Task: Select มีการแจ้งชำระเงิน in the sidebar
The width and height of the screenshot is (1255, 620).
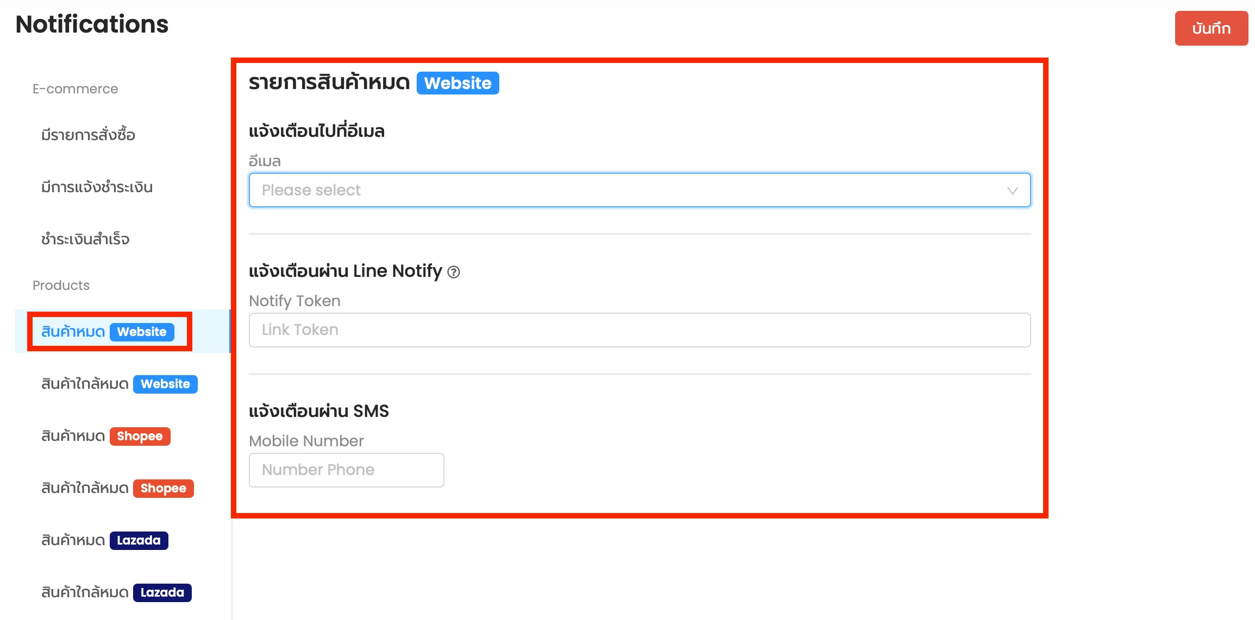Action: [97, 187]
